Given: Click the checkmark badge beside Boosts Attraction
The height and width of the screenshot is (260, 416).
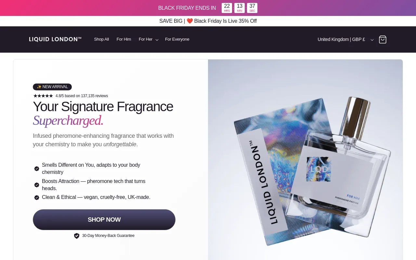Looking at the screenshot, I should (x=37, y=185).
